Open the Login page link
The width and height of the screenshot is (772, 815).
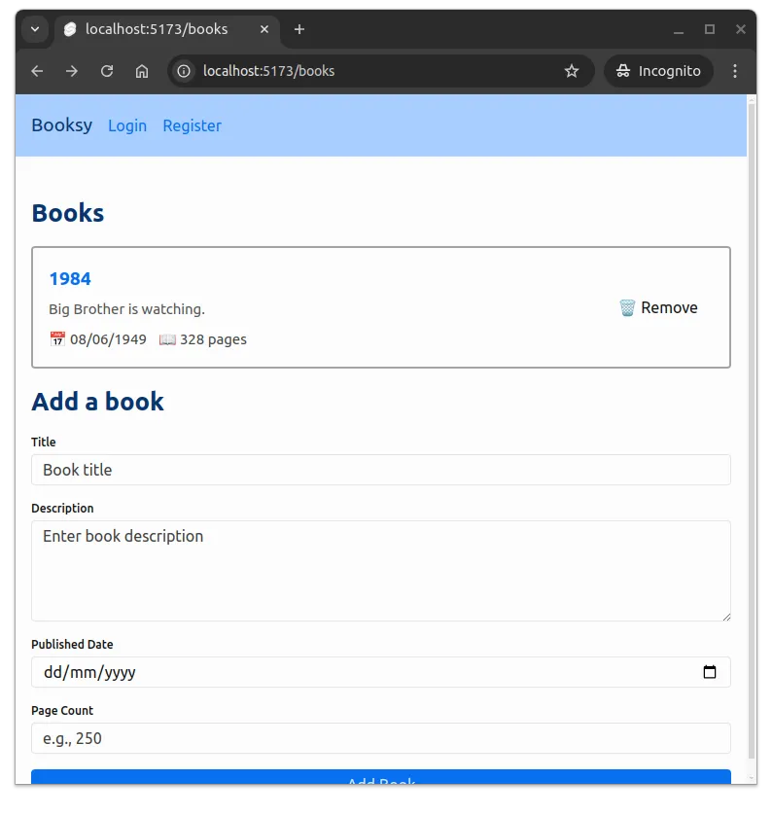pyautogui.click(x=127, y=125)
